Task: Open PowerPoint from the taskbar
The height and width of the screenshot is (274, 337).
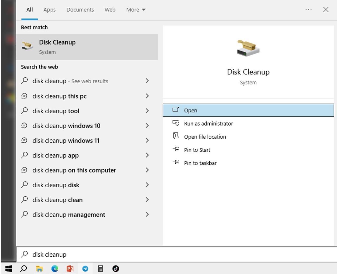Action: [x=70, y=268]
